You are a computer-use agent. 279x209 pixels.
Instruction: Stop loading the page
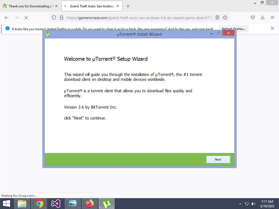coord(26,18)
